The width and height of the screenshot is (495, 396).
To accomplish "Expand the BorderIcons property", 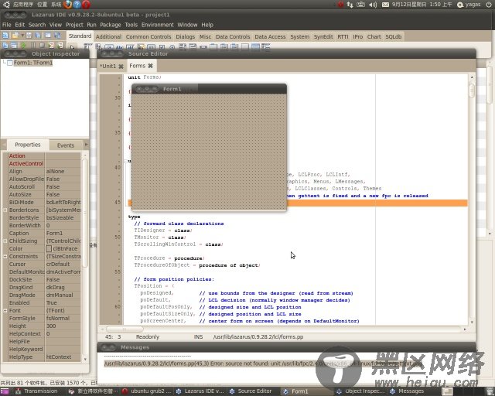I will (x=5, y=210).
